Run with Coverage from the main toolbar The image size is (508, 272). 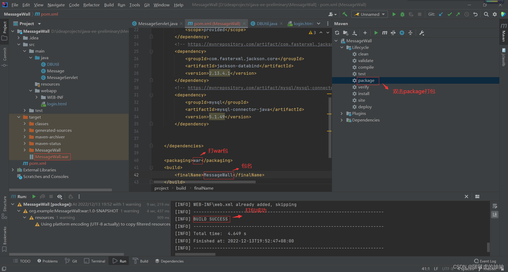[411, 14]
